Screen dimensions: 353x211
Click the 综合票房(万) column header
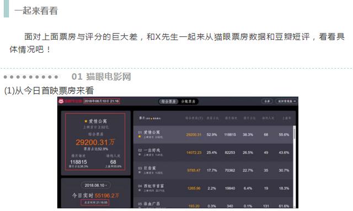[x=194, y=118]
